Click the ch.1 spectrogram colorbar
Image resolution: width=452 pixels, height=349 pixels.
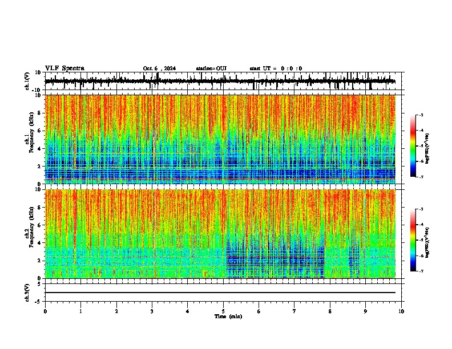(x=413, y=146)
